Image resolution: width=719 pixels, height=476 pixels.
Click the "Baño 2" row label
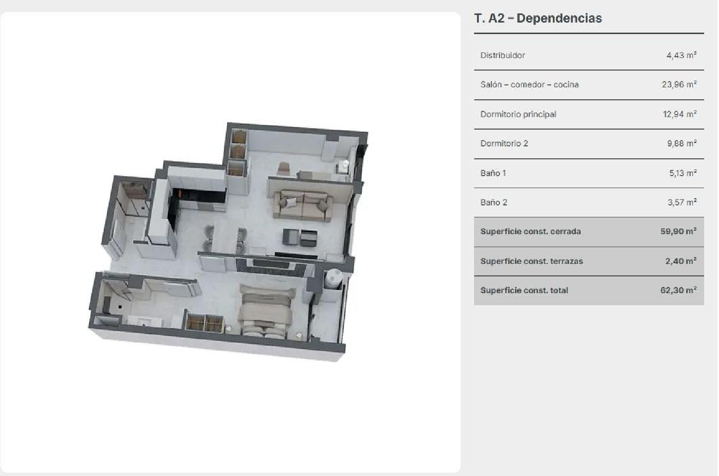(494, 202)
